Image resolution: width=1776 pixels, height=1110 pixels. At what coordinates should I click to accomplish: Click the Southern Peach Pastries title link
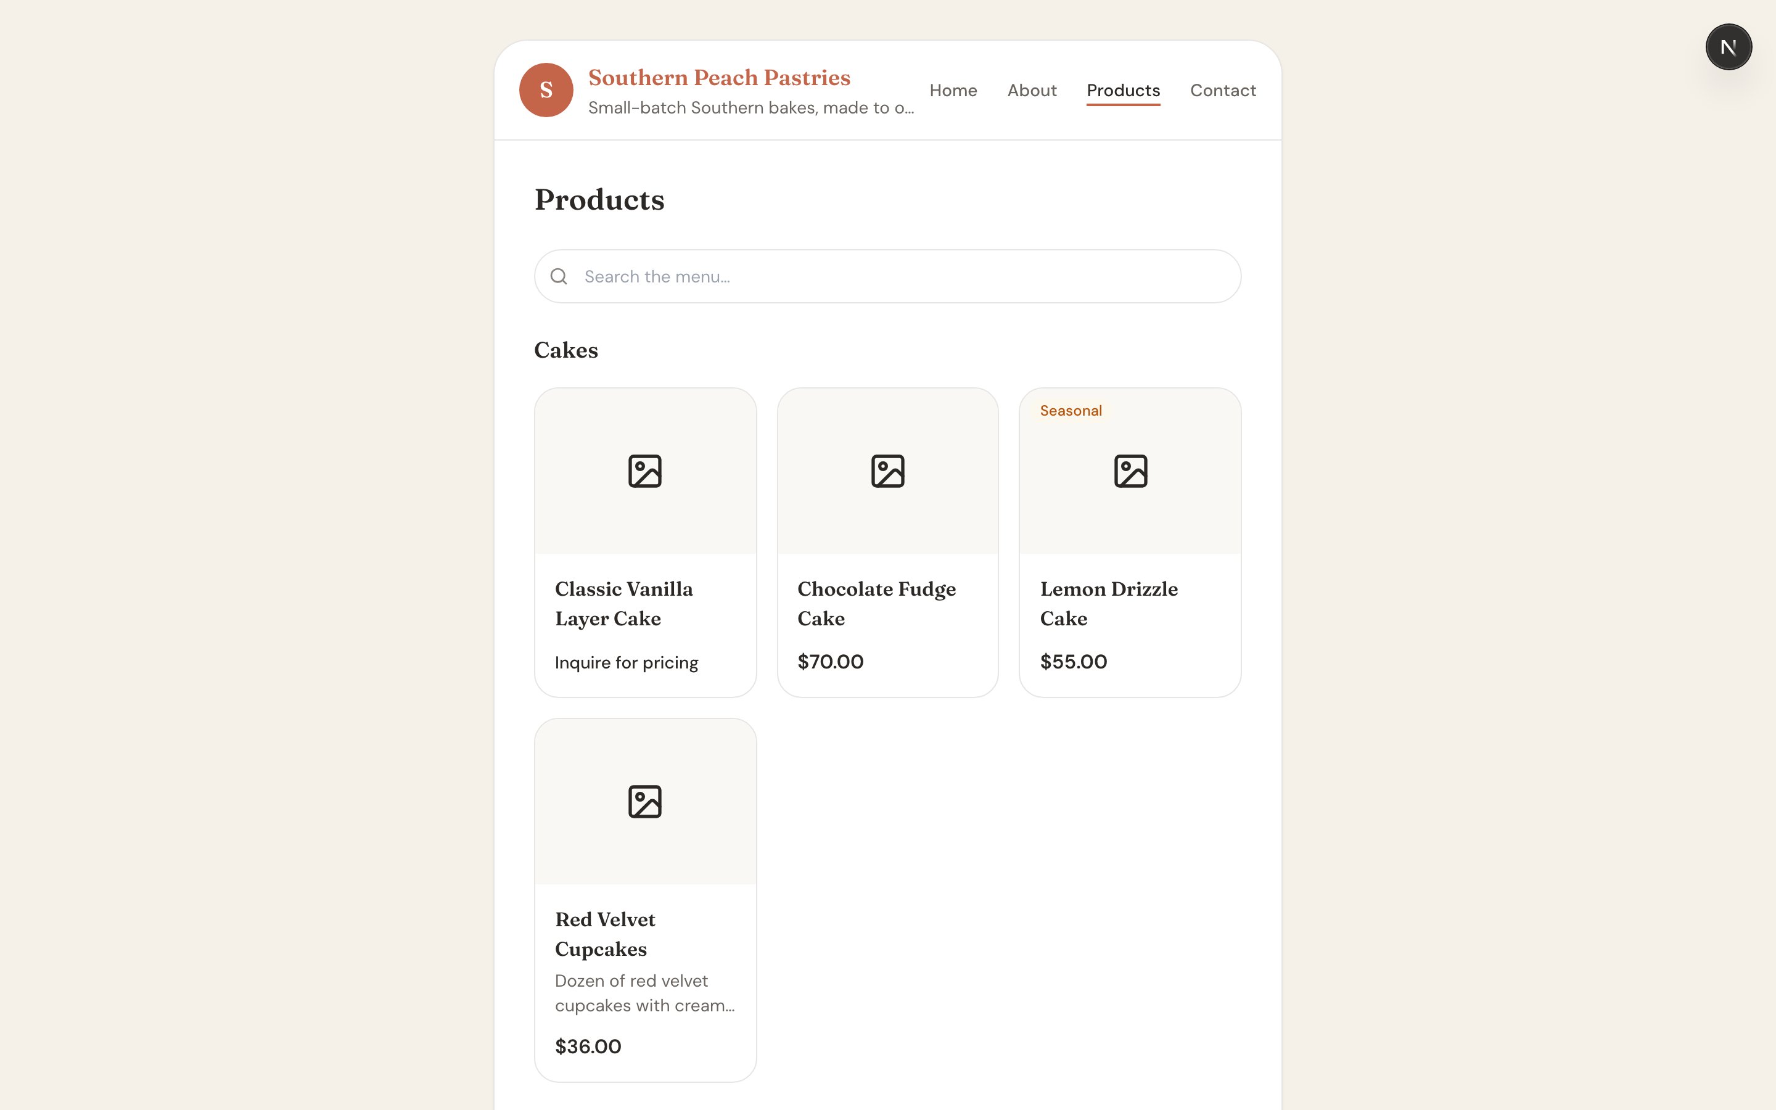[719, 77]
